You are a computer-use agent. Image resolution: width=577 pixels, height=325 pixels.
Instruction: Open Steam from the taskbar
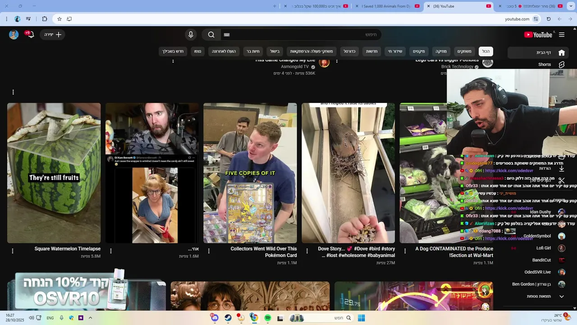[228, 318]
